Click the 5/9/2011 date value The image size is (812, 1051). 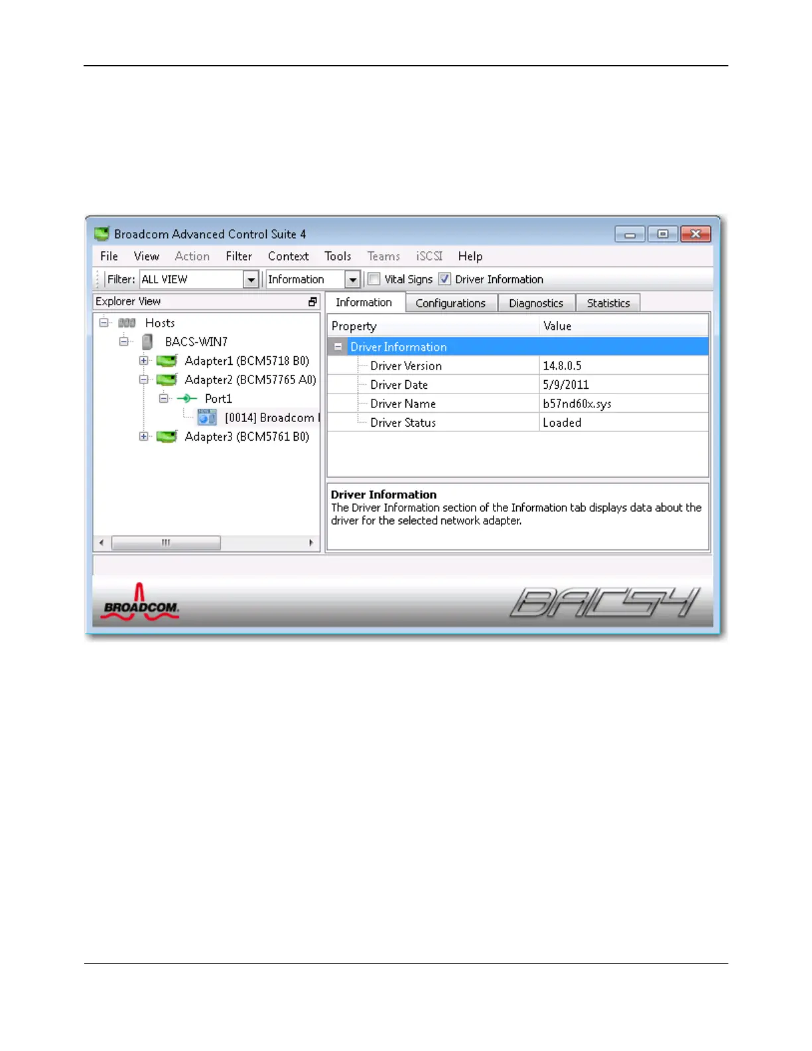(x=565, y=385)
